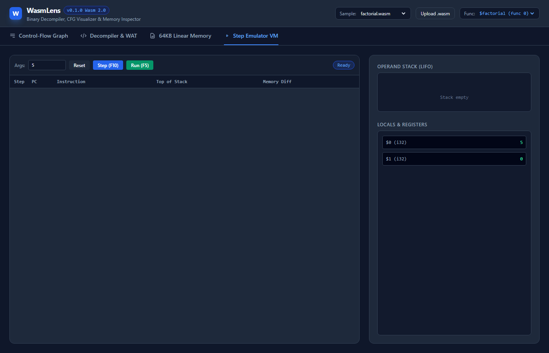Screen dimensions: 549x353
Task: Click the Upload .wasm button
Action: pyautogui.click(x=435, y=13)
